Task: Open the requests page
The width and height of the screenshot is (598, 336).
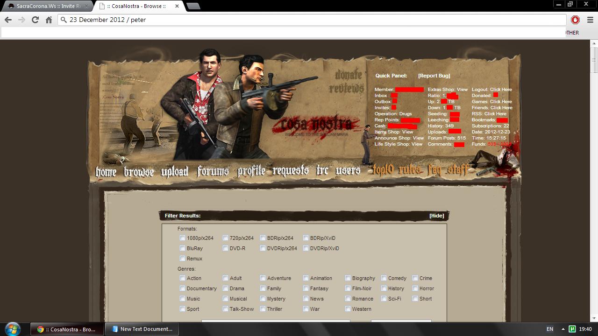Action: tap(291, 171)
